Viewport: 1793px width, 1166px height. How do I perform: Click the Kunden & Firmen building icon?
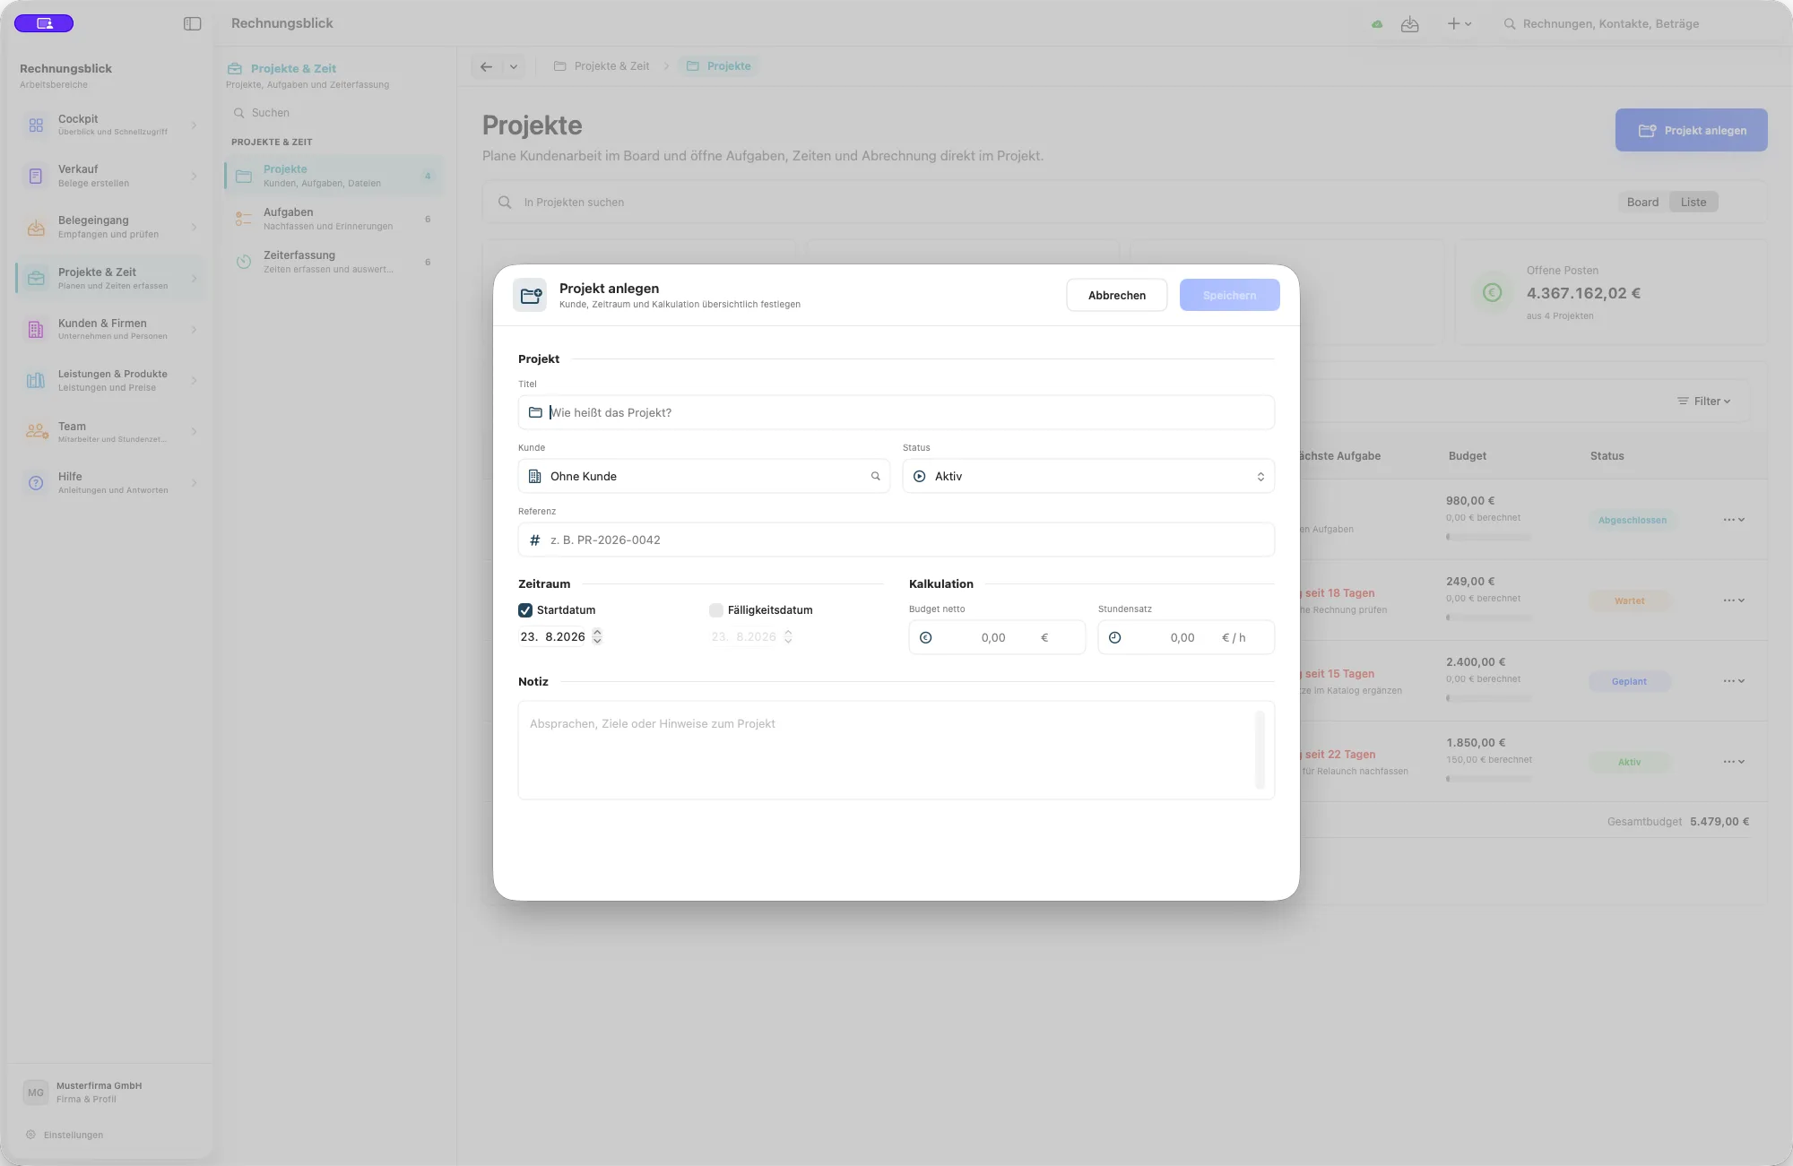[x=36, y=330]
